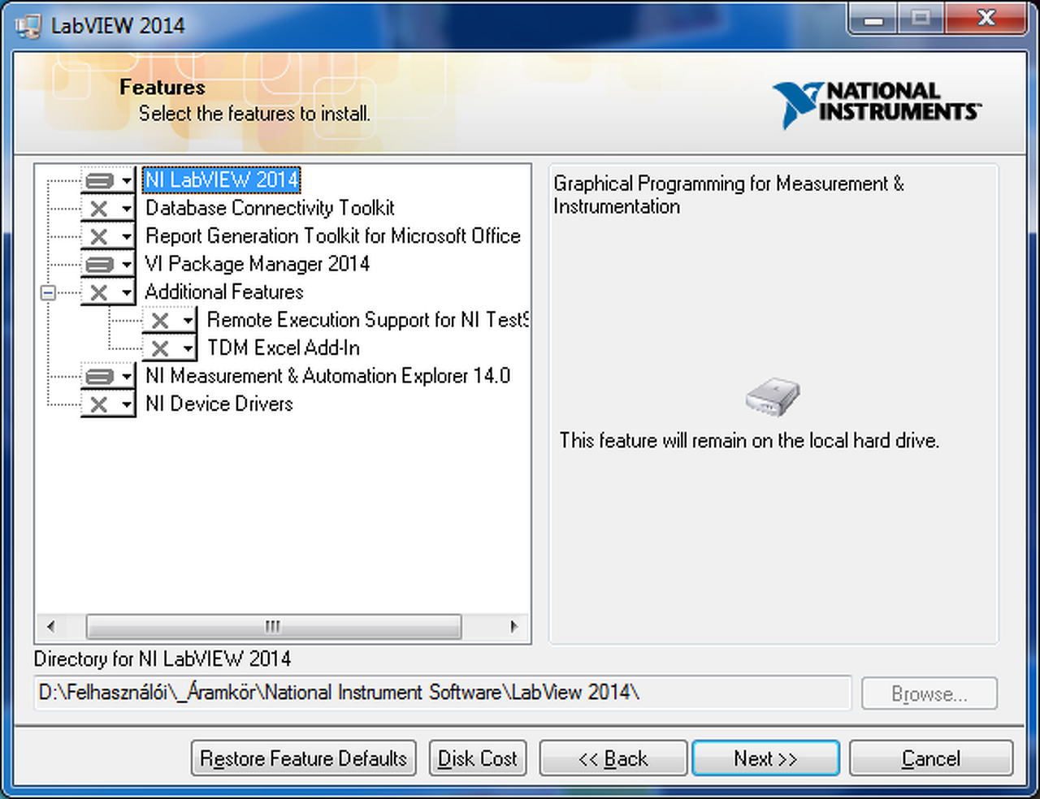Click right arrow of feature tree scrollbar
This screenshot has width=1040, height=799.
click(x=513, y=626)
